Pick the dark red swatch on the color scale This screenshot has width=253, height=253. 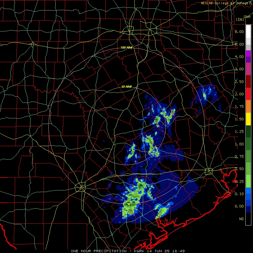coord(248,82)
